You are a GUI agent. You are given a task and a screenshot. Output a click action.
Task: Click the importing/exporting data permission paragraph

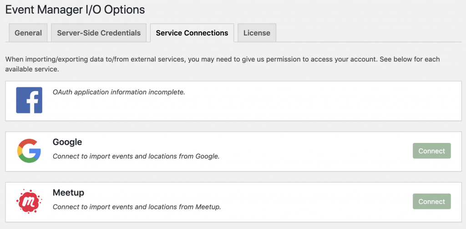point(223,64)
